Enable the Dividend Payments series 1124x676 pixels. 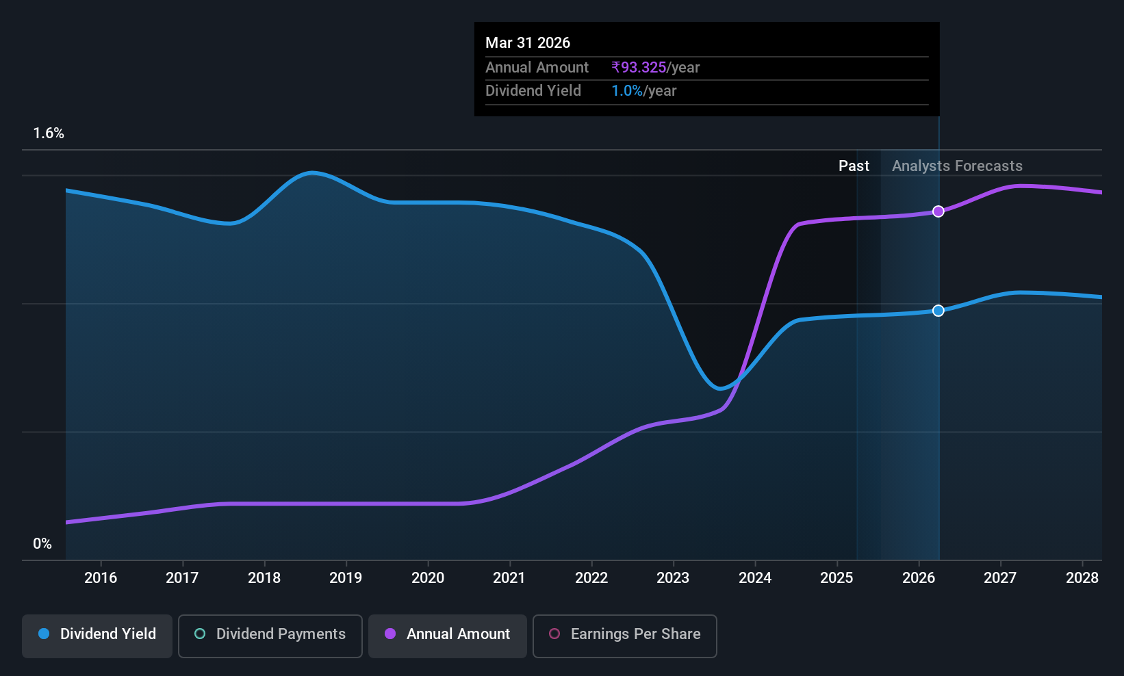[x=270, y=636]
